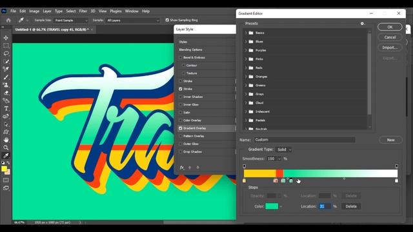This screenshot has width=413, height=232.
Task: Select the Hand tool
Action: coord(6,140)
